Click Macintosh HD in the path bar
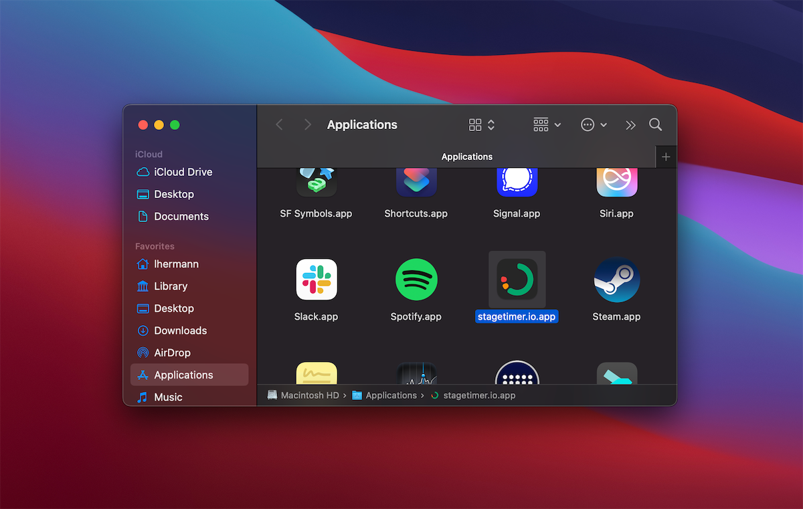Screen dimensions: 803x509 tap(309, 395)
